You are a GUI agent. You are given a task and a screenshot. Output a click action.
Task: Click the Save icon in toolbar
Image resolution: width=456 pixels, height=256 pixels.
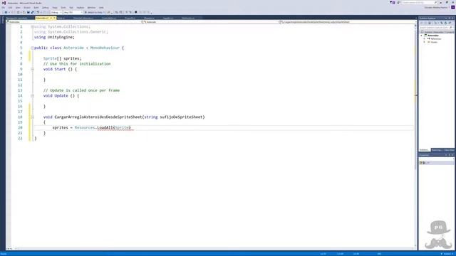[x=28, y=12]
